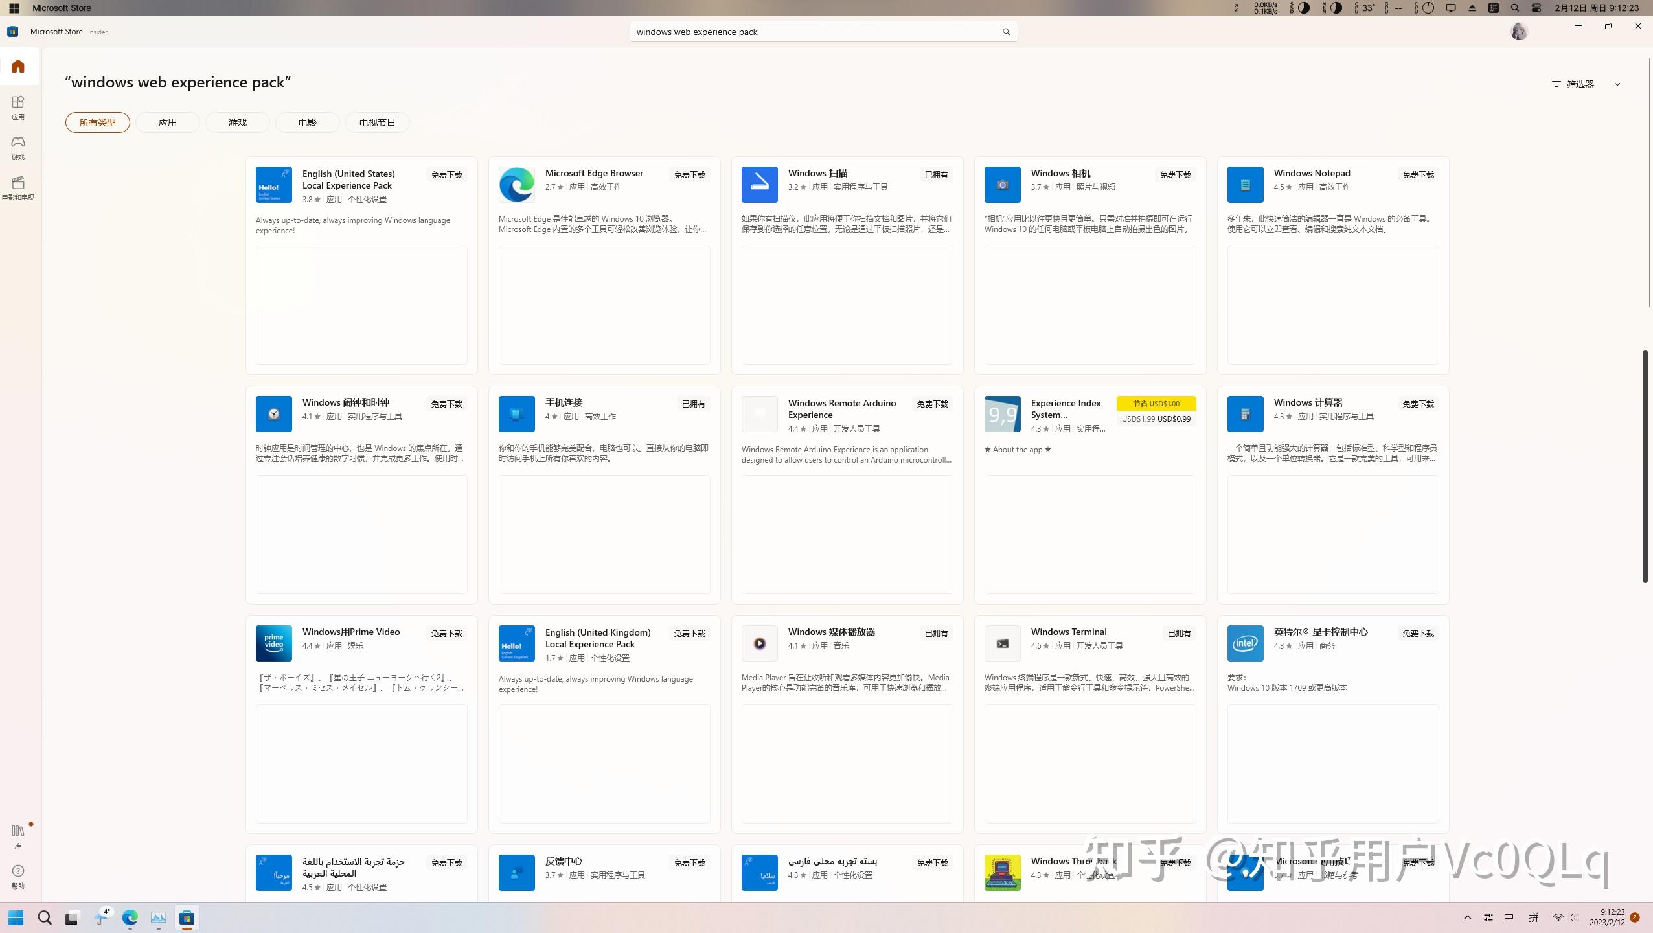Click the Windows Notepad app icon
This screenshot has height=933, width=1653.
pyautogui.click(x=1245, y=185)
